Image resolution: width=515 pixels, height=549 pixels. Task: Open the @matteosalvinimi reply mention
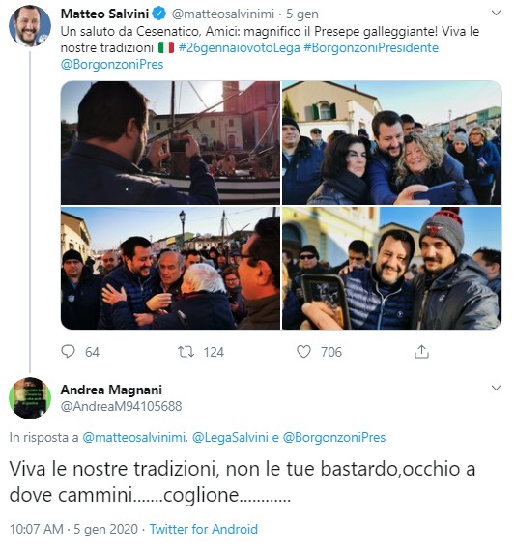[135, 437]
